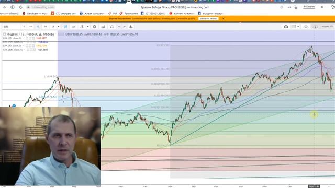
Task: Open format settings of the EMA 200 indicator
Action: coord(31,50)
